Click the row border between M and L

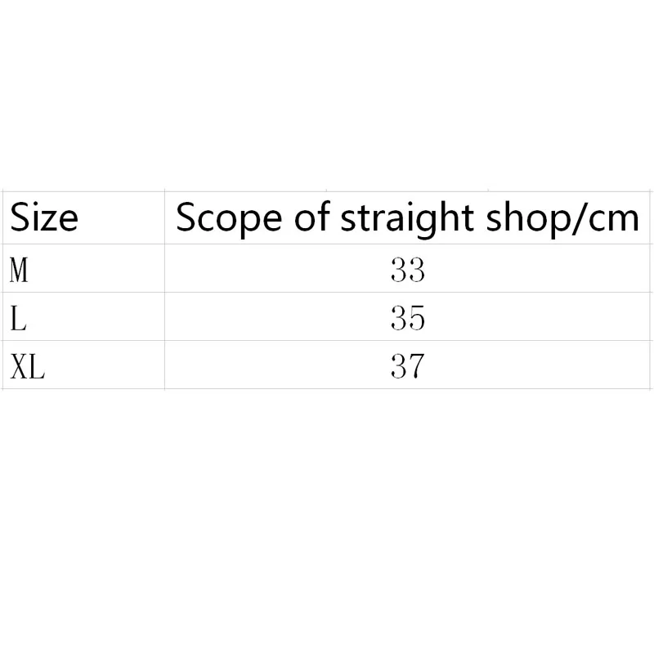click(82, 292)
